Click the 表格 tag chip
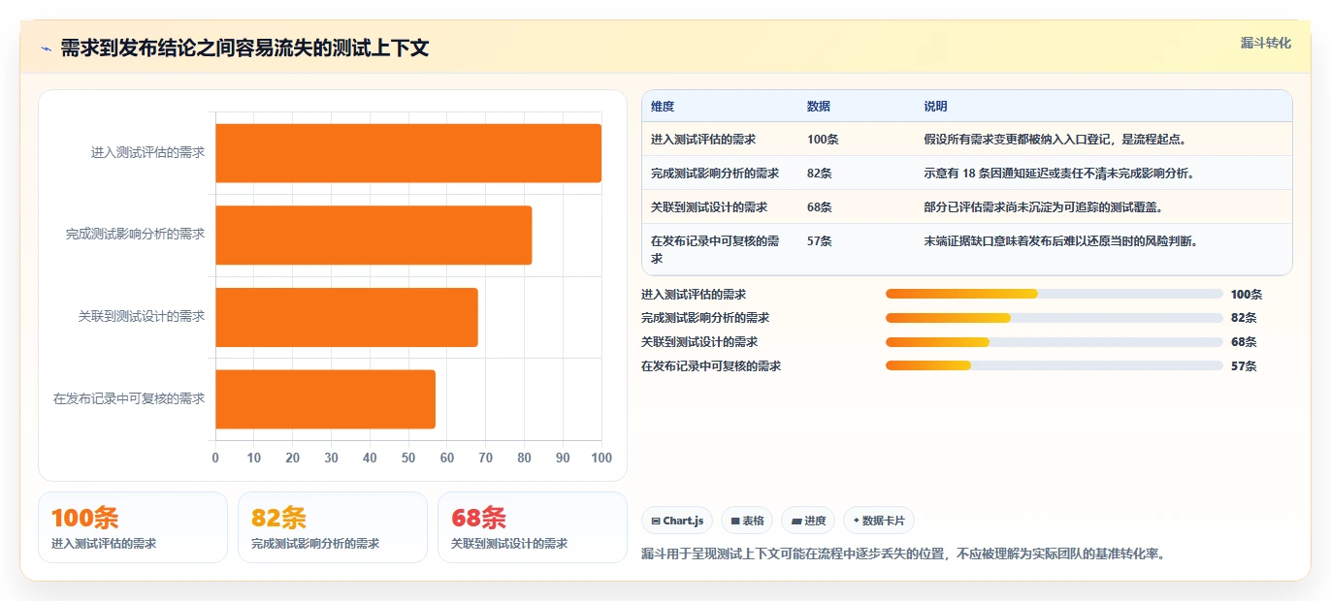The height and width of the screenshot is (601, 1331). pos(747,521)
